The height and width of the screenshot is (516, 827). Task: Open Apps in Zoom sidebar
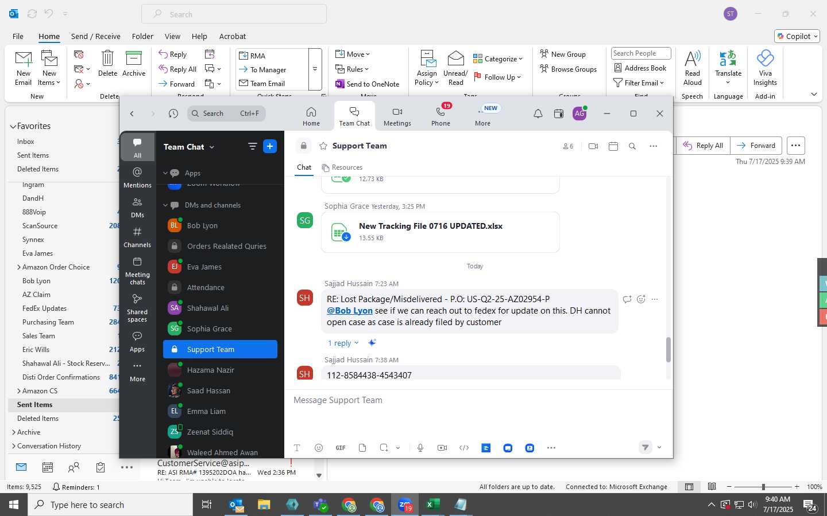(137, 341)
